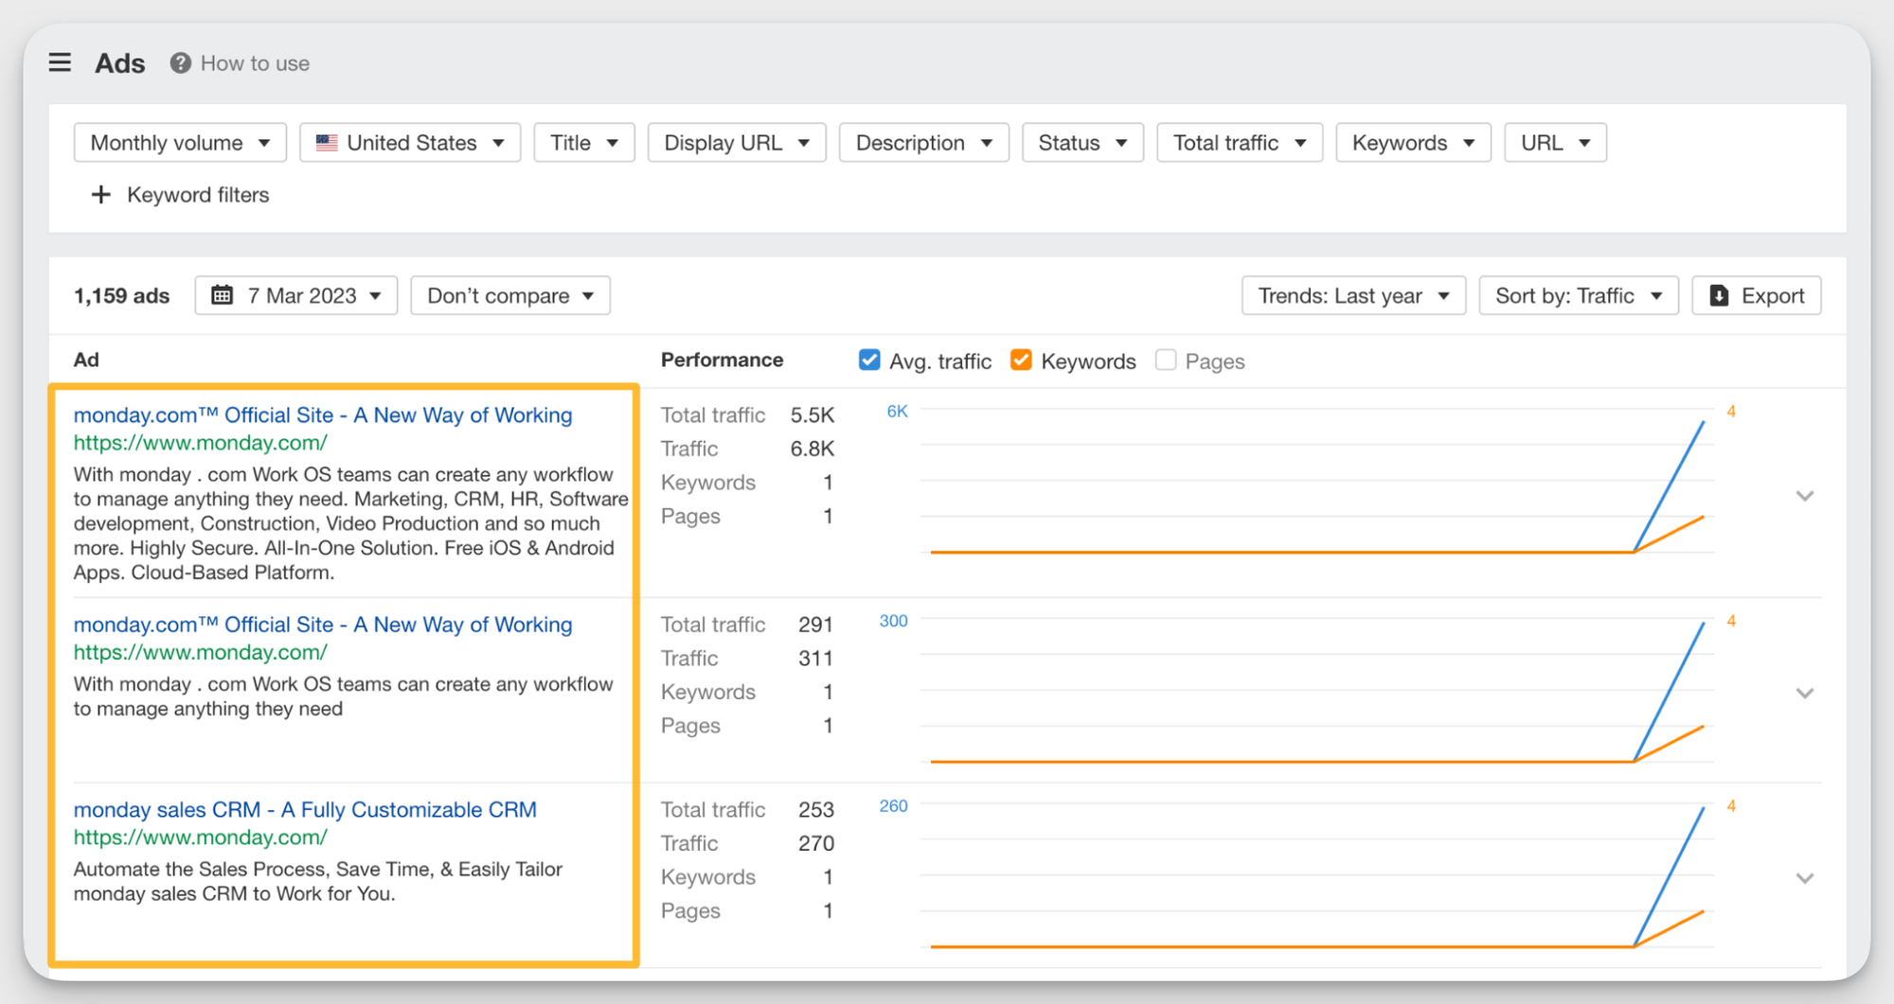Click the calendar icon for 7 Mar 2023
This screenshot has width=1894, height=1004.
pyautogui.click(x=222, y=295)
